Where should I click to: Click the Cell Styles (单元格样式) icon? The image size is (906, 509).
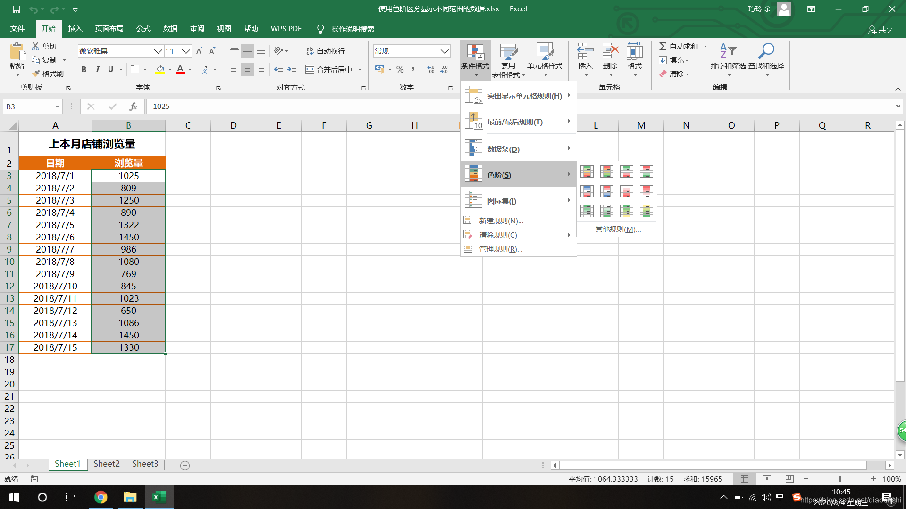tap(545, 51)
